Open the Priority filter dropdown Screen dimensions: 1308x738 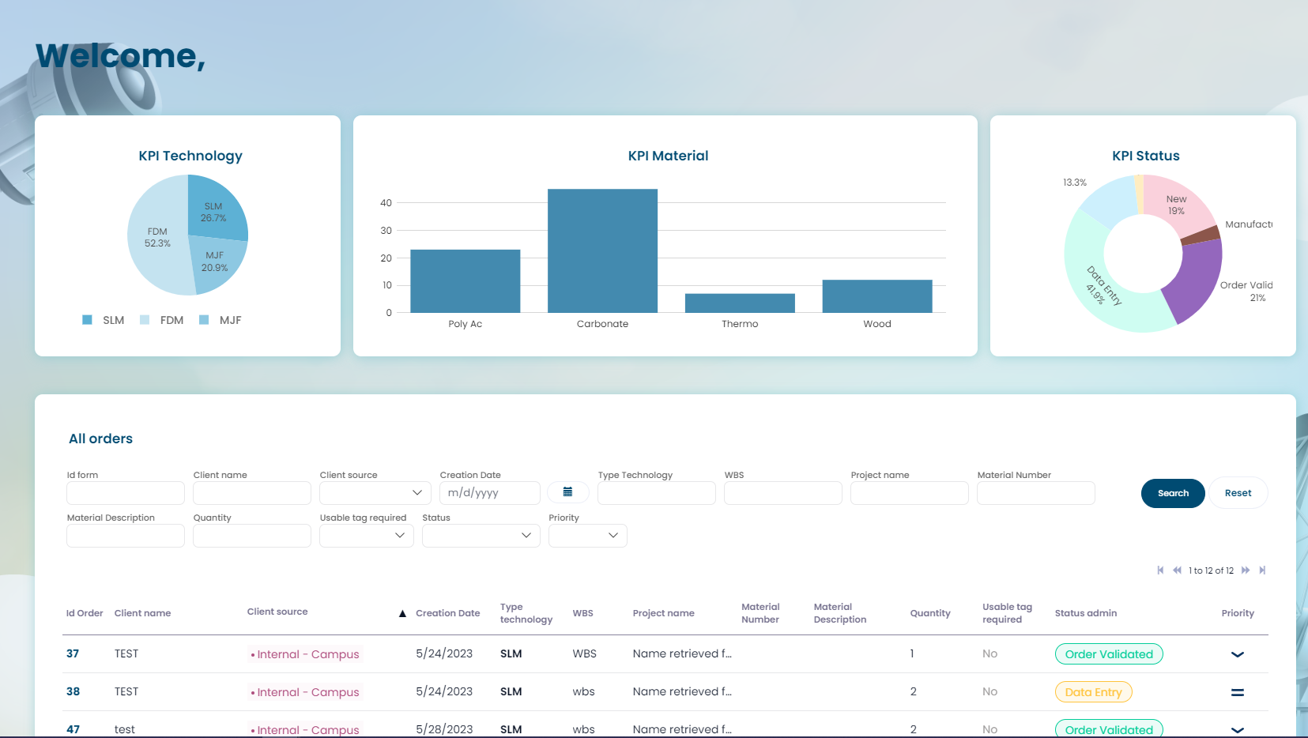tap(587, 536)
